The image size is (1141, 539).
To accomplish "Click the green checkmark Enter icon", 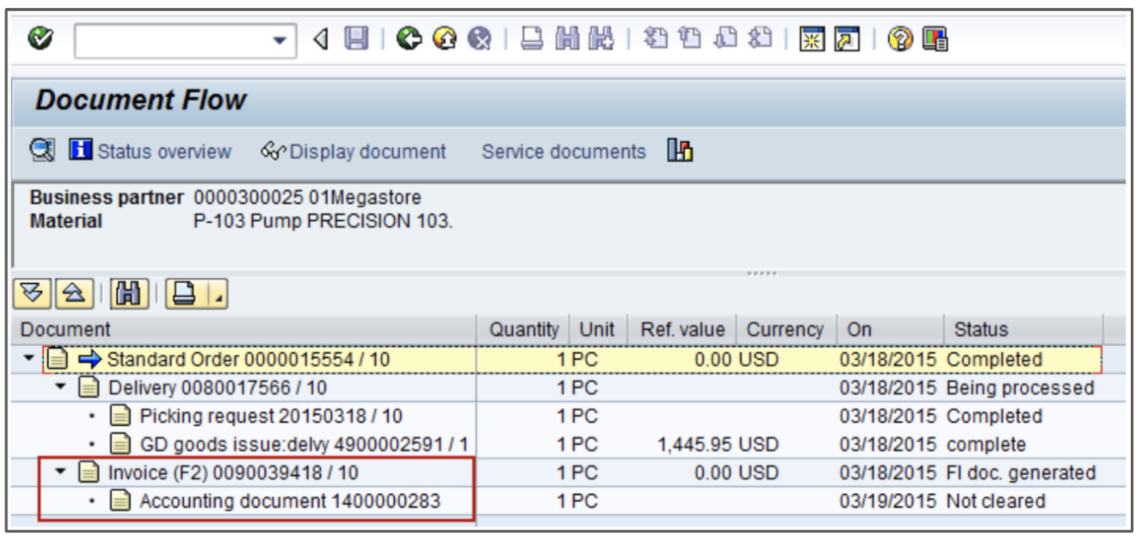I will (38, 39).
